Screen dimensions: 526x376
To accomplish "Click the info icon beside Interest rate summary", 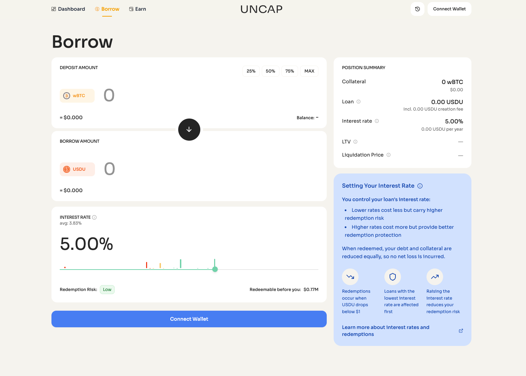I will click(377, 121).
